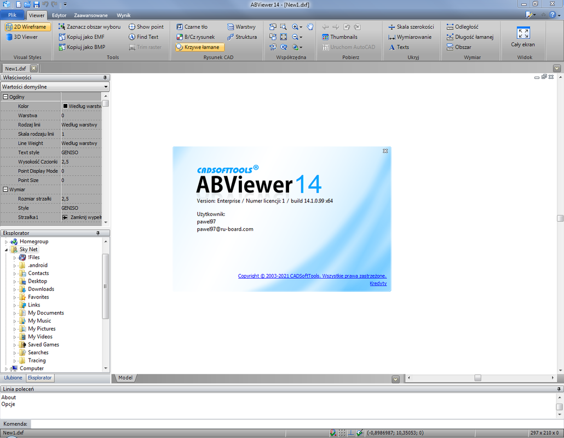Save the drawing with the floppy disk icon

(x=36, y=5)
